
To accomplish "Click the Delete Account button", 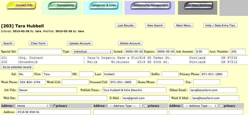I will point(130,43).
